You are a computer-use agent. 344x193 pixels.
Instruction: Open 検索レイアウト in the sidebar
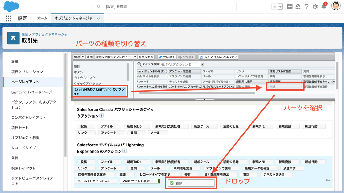point(23,168)
